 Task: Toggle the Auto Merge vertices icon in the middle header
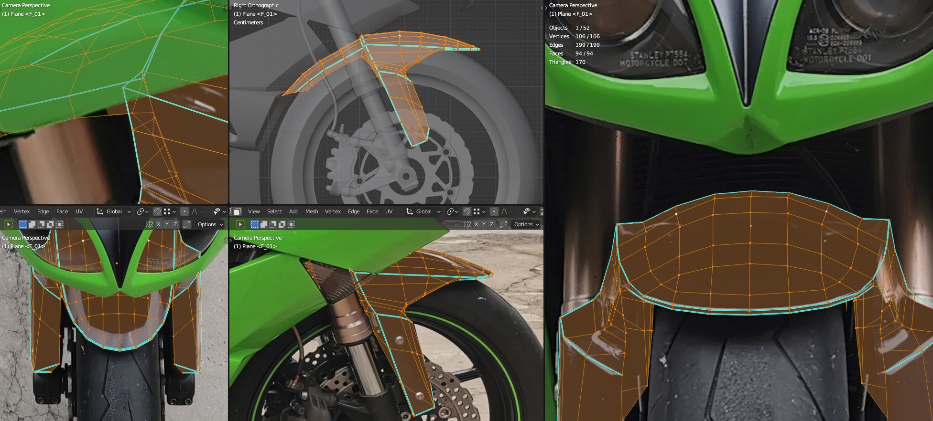(503, 224)
